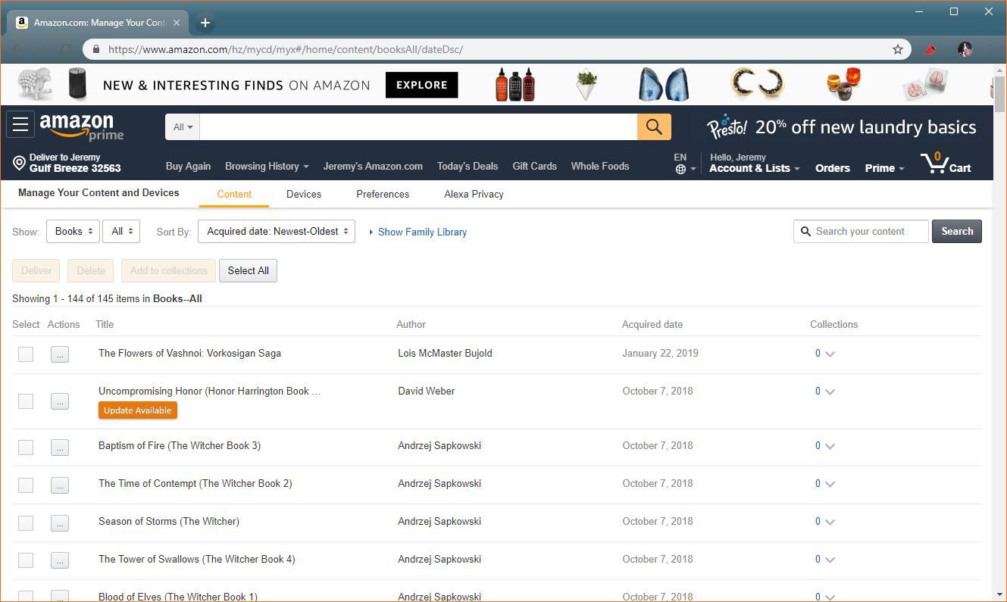Go to Orders page

(x=832, y=168)
